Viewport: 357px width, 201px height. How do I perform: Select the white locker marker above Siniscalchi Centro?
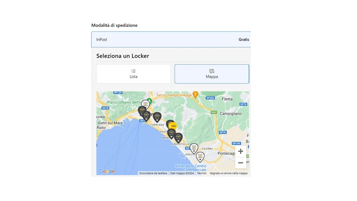click(x=200, y=157)
